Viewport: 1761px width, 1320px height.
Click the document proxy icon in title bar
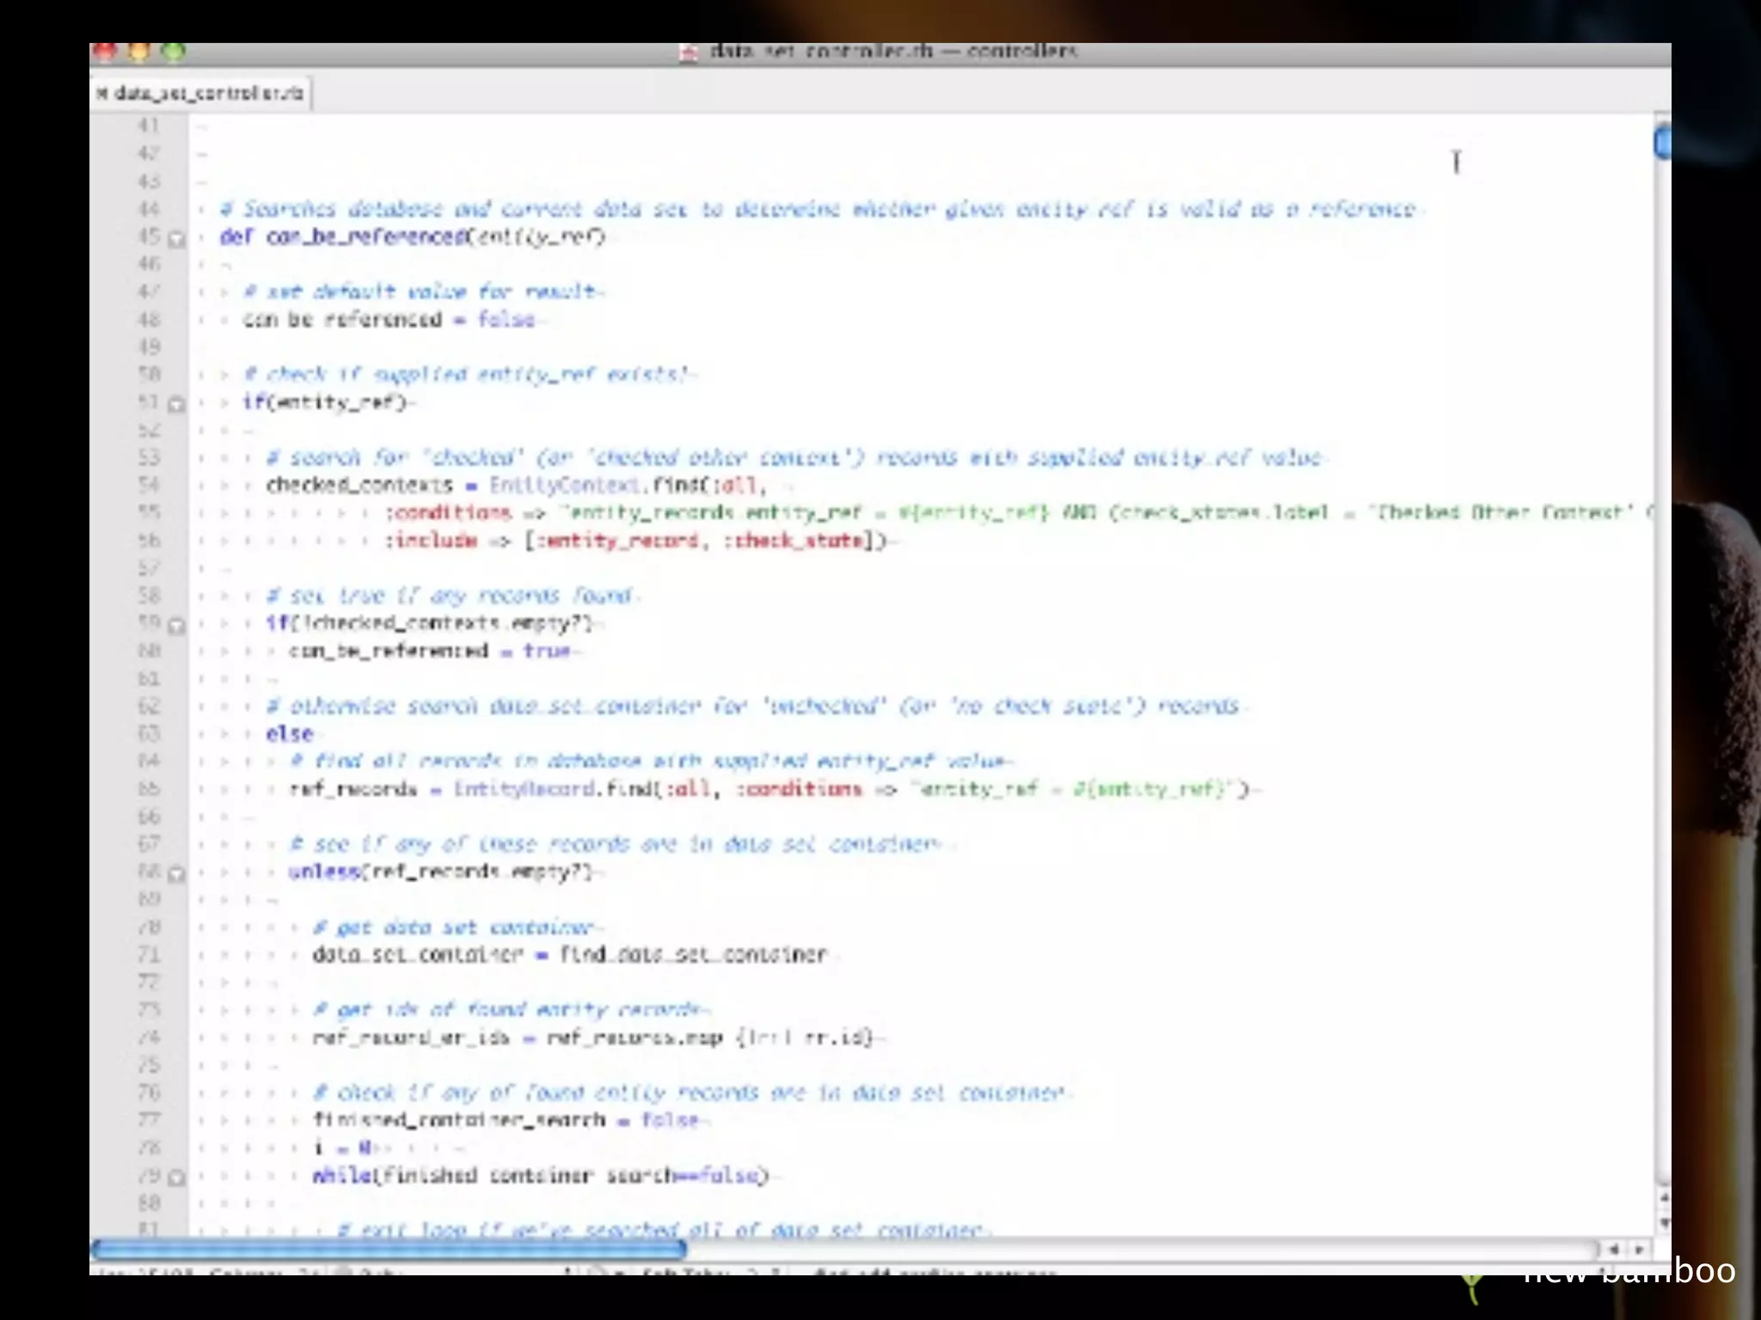(x=689, y=52)
